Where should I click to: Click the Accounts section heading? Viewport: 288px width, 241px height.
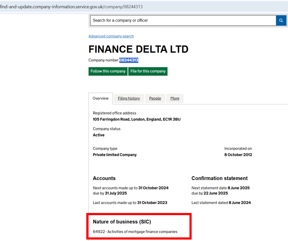(104, 178)
